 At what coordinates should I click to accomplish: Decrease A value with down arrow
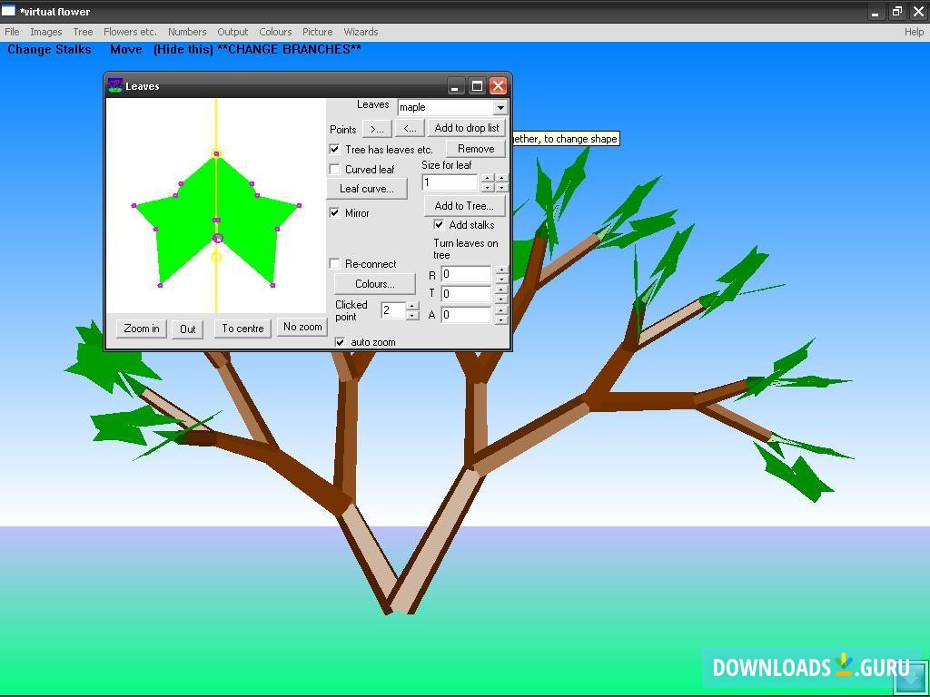pyautogui.click(x=501, y=319)
